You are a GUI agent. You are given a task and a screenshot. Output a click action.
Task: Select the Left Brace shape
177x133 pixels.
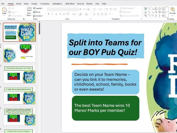[x=156, y=16]
